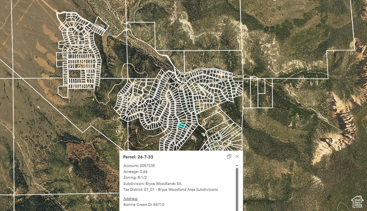Click the Acreage: 0.66 field
Viewport: 367px width, 211px height.
tap(135, 172)
